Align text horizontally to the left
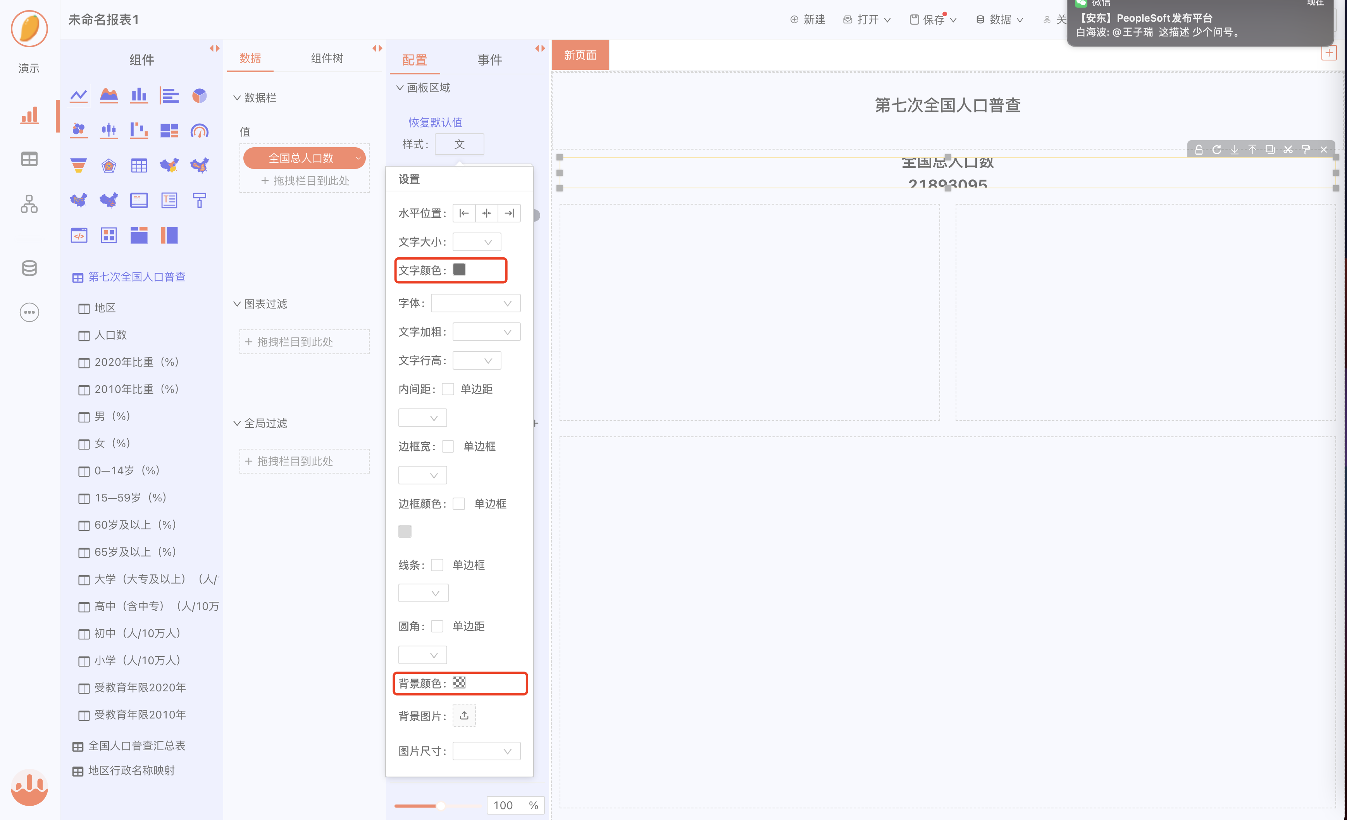Image resolution: width=1347 pixels, height=820 pixels. click(463, 213)
